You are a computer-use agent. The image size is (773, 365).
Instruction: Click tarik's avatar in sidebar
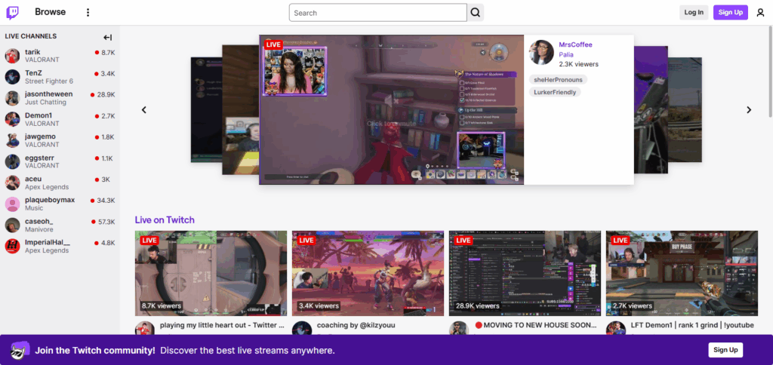click(x=12, y=56)
